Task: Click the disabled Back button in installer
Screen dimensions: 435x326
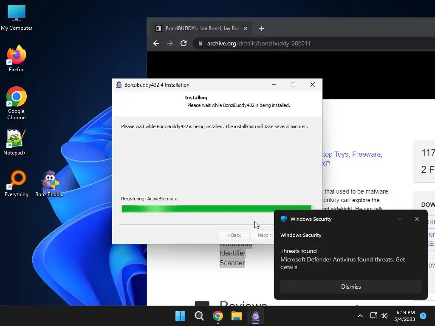Action: [x=234, y=235]
